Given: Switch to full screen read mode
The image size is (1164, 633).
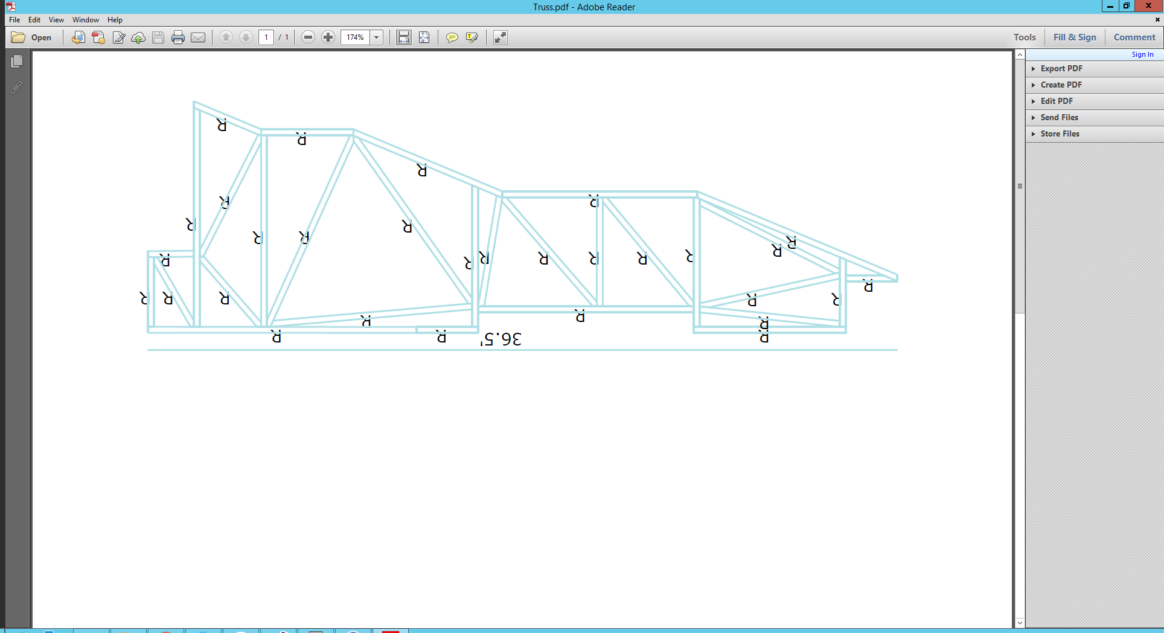Looking at the screenshot, I should tap(500, 37).
